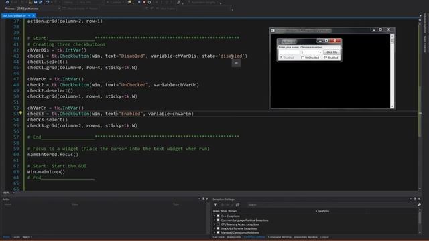The width and height of the screenshot is (429, 241).
Task: Click the Break When Thrown column header
Action: [x=225, y=211]
